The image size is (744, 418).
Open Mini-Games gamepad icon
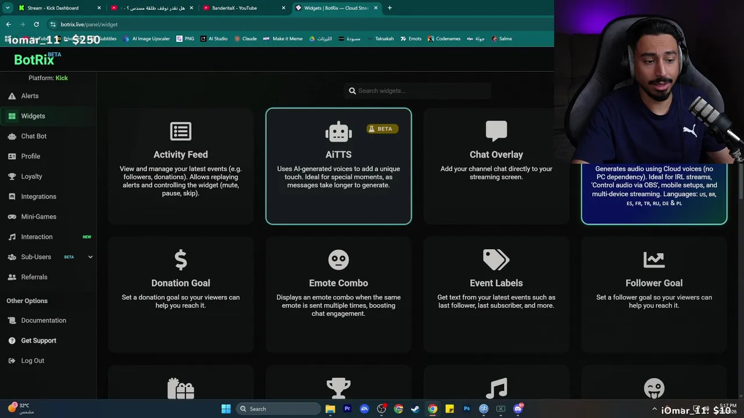click(x=12, y=217)
